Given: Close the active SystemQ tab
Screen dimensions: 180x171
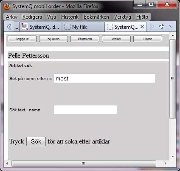Looking at the screenshot, I should (x=142, y=27).
